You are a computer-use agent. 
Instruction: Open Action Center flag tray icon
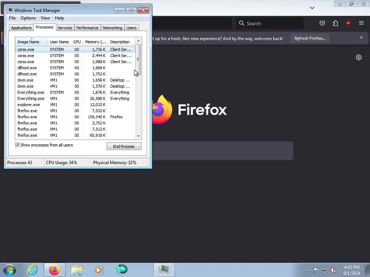coord(316,270)
